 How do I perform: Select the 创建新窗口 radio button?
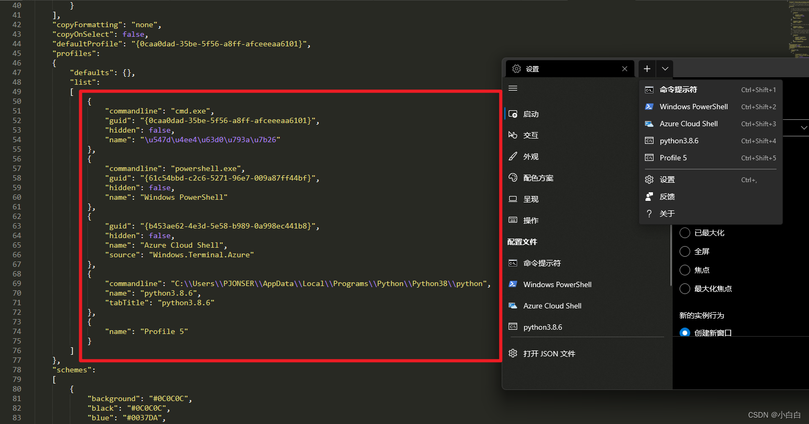click(x=685, y=333)
